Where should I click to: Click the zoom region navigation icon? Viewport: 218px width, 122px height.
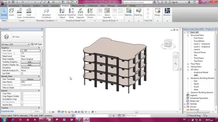point(176,64)
